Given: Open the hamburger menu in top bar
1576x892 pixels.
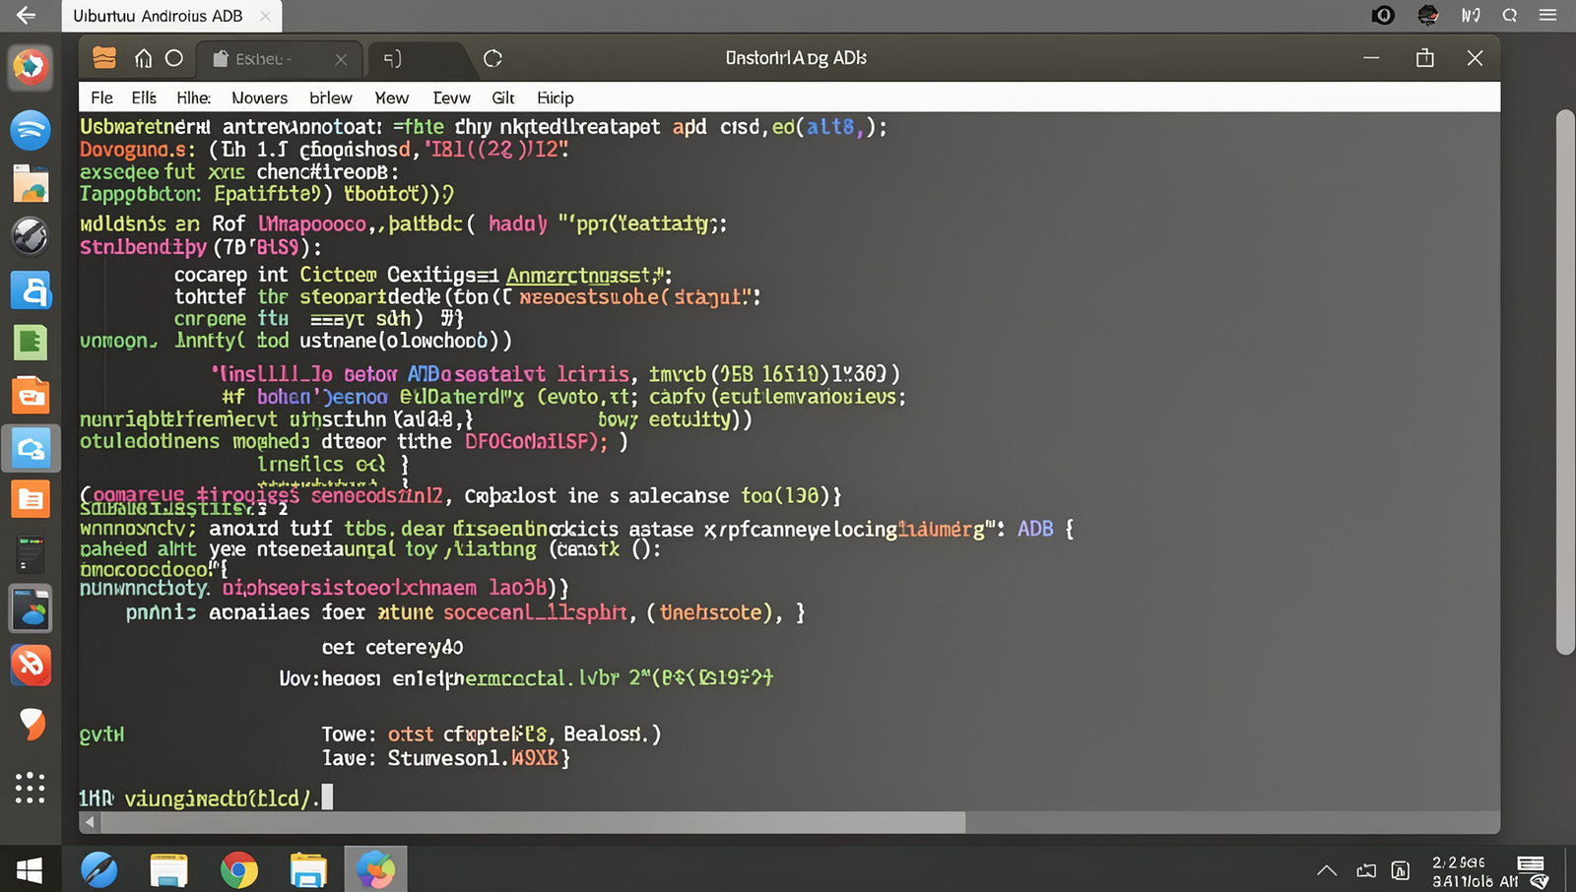Looking at the screenshot, I should (1547, 15).
